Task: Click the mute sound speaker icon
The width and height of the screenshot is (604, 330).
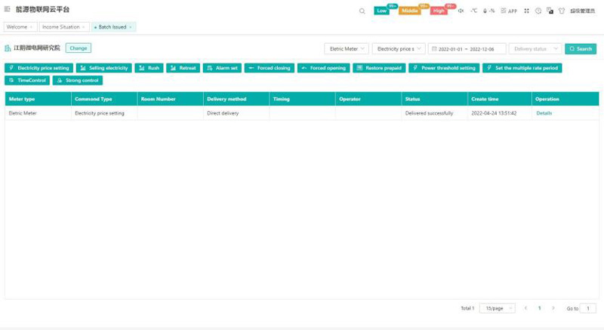Action: (461, 11)
